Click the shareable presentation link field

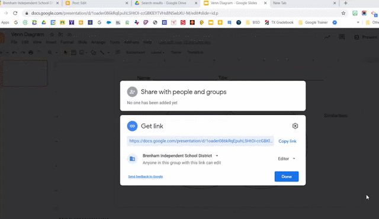(x=200, y=141)
